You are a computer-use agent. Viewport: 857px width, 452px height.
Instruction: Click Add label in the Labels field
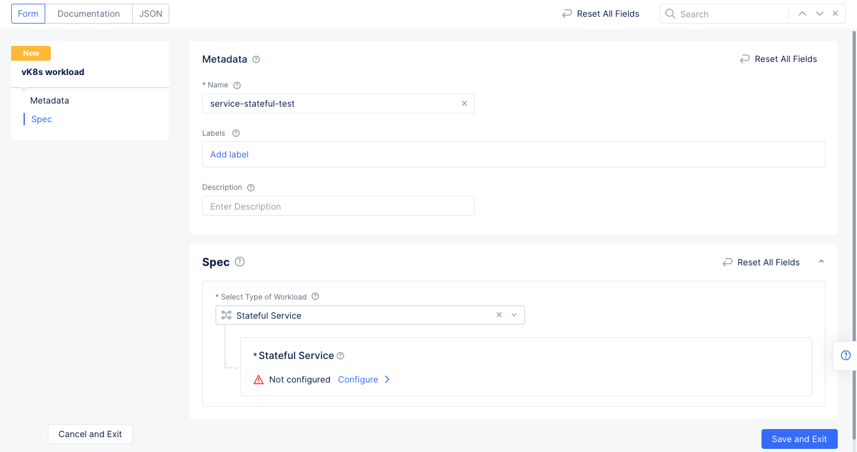coord(229,154)
